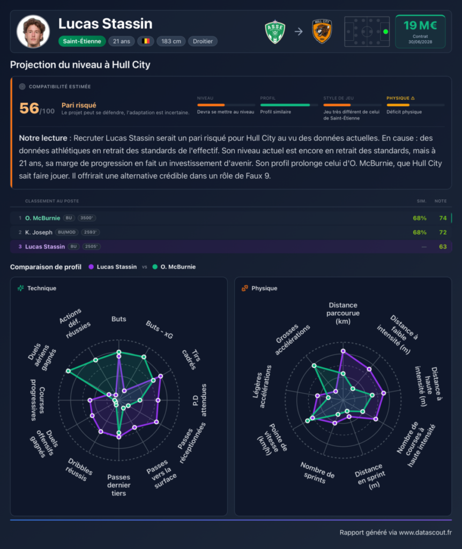This screenshot has height=549, width=462.
Task: Click the 19 M€ valuation box
Action: (x=420, y=32)
